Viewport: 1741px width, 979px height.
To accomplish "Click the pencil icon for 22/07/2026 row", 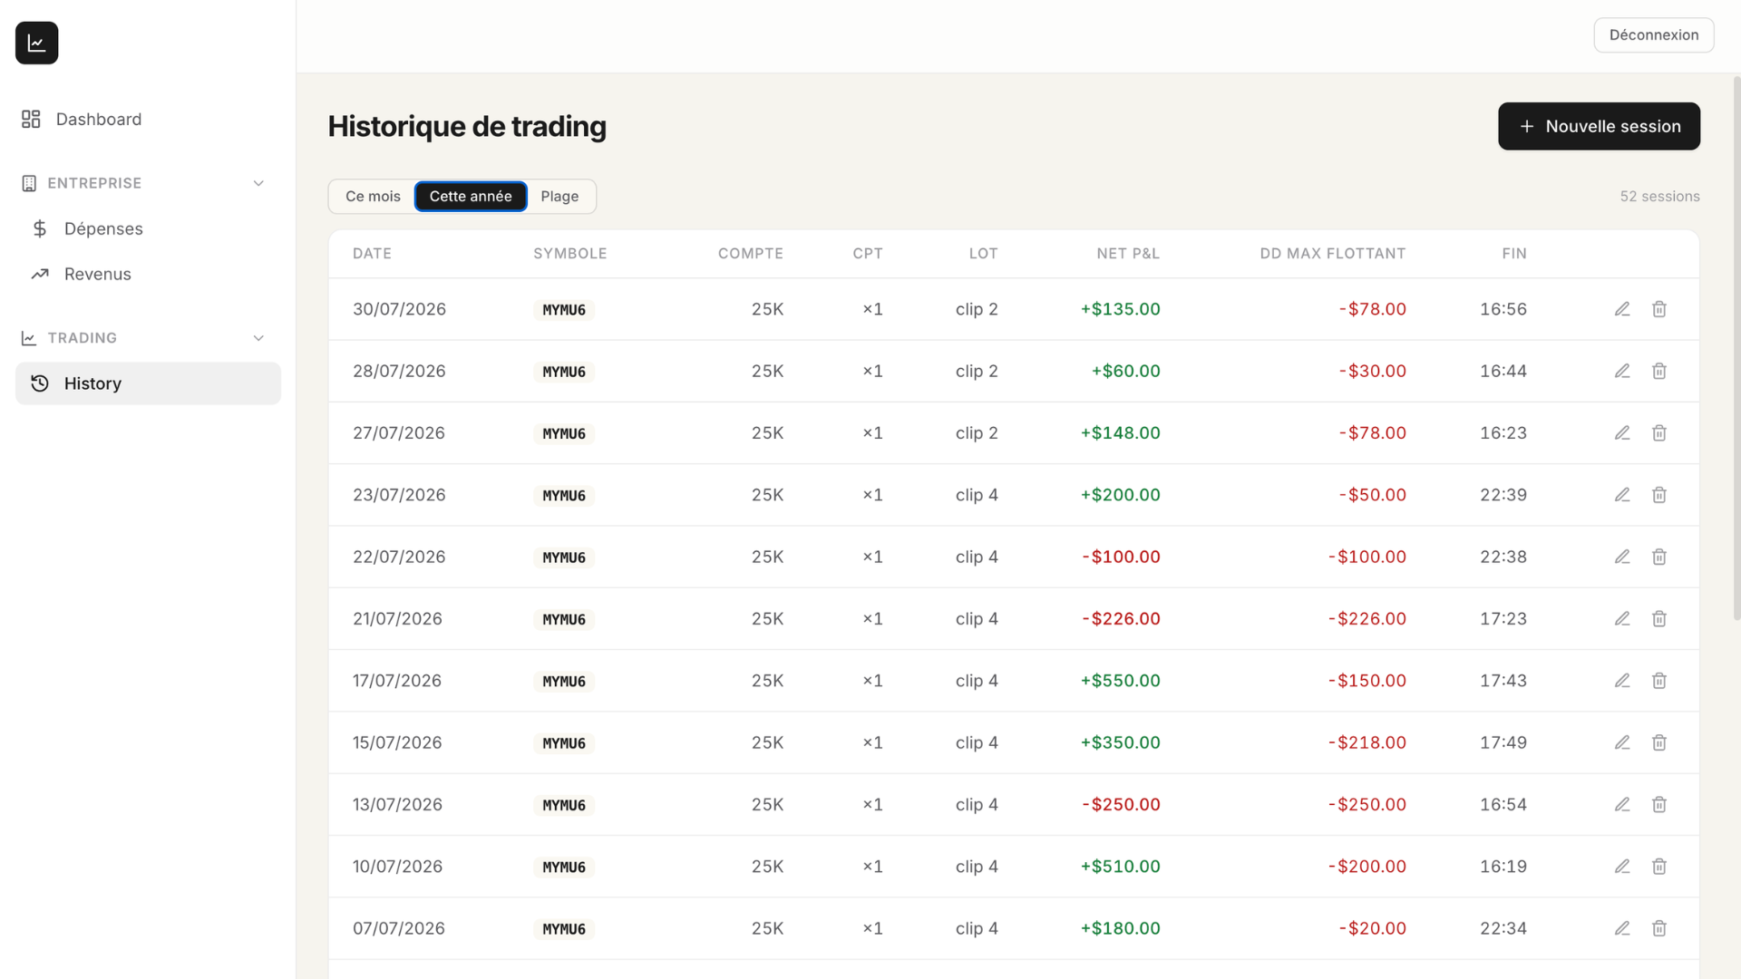I will coord(1622,557).
